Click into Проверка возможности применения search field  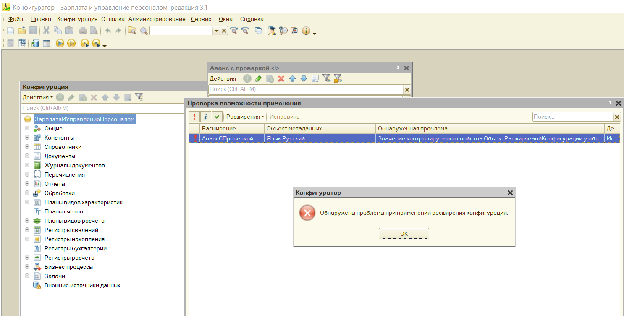573,117
